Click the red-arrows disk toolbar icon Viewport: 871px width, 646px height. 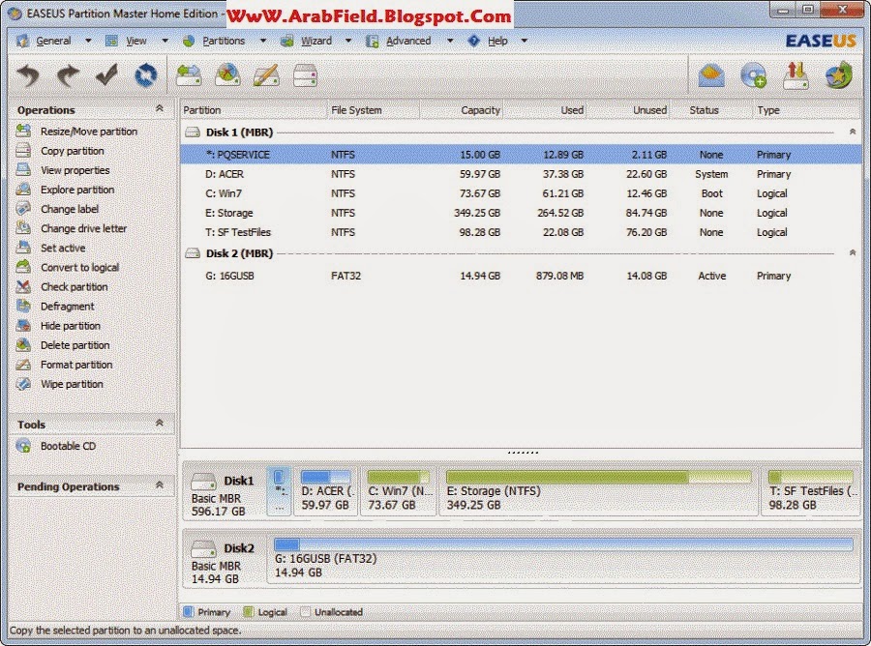(796, 75)
